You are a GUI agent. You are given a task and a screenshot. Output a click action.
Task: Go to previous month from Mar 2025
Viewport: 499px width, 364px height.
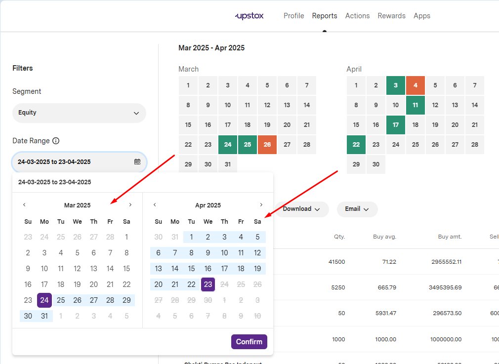pos(24,205)
